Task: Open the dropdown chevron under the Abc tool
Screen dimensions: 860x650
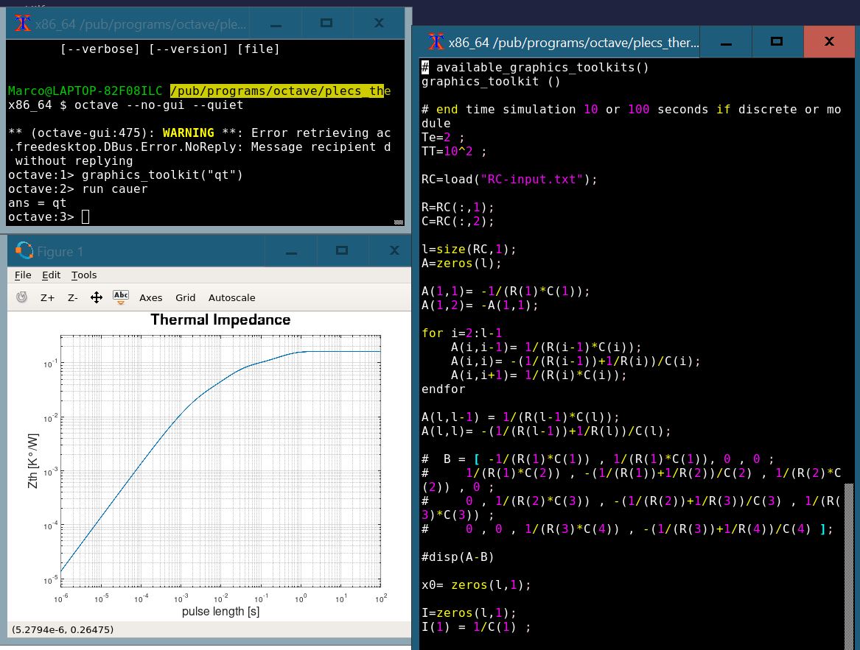Action: [x=120, y=303]
